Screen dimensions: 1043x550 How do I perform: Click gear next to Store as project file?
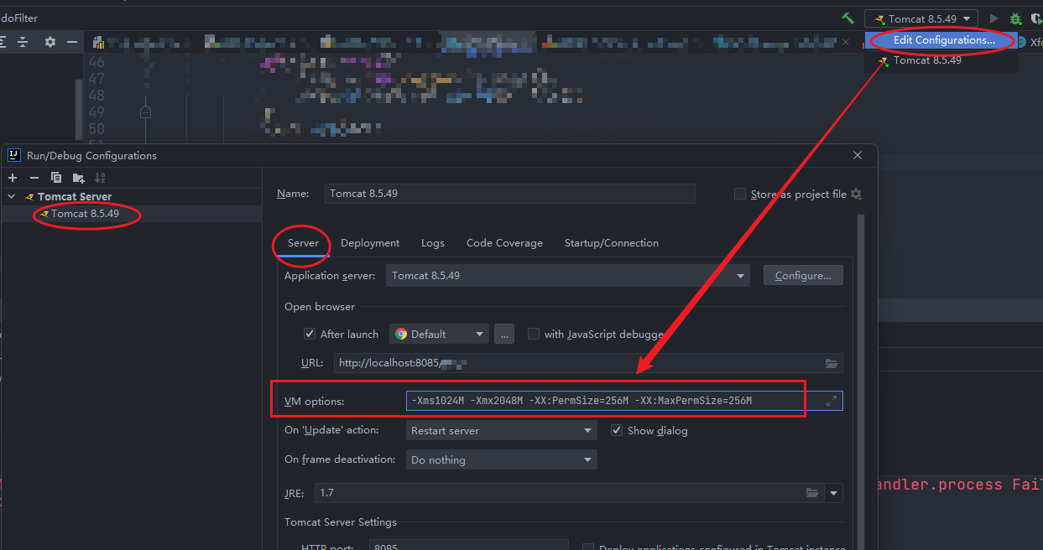click(x=856, y=194)
